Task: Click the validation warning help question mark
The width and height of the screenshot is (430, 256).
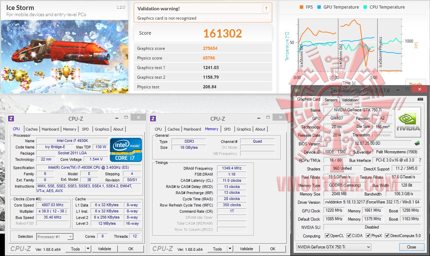Action: pyautogui.click(x=266, y=9)
